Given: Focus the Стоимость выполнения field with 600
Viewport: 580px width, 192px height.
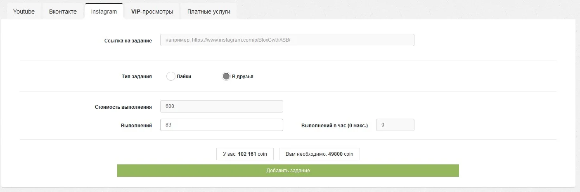Looking at the screenshot, I should coord(221,106).
